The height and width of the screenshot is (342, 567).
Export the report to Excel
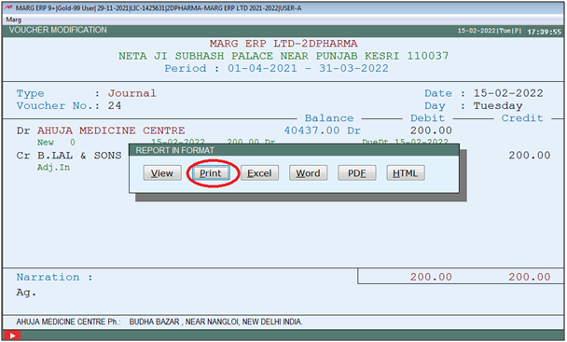click(259, 173)
